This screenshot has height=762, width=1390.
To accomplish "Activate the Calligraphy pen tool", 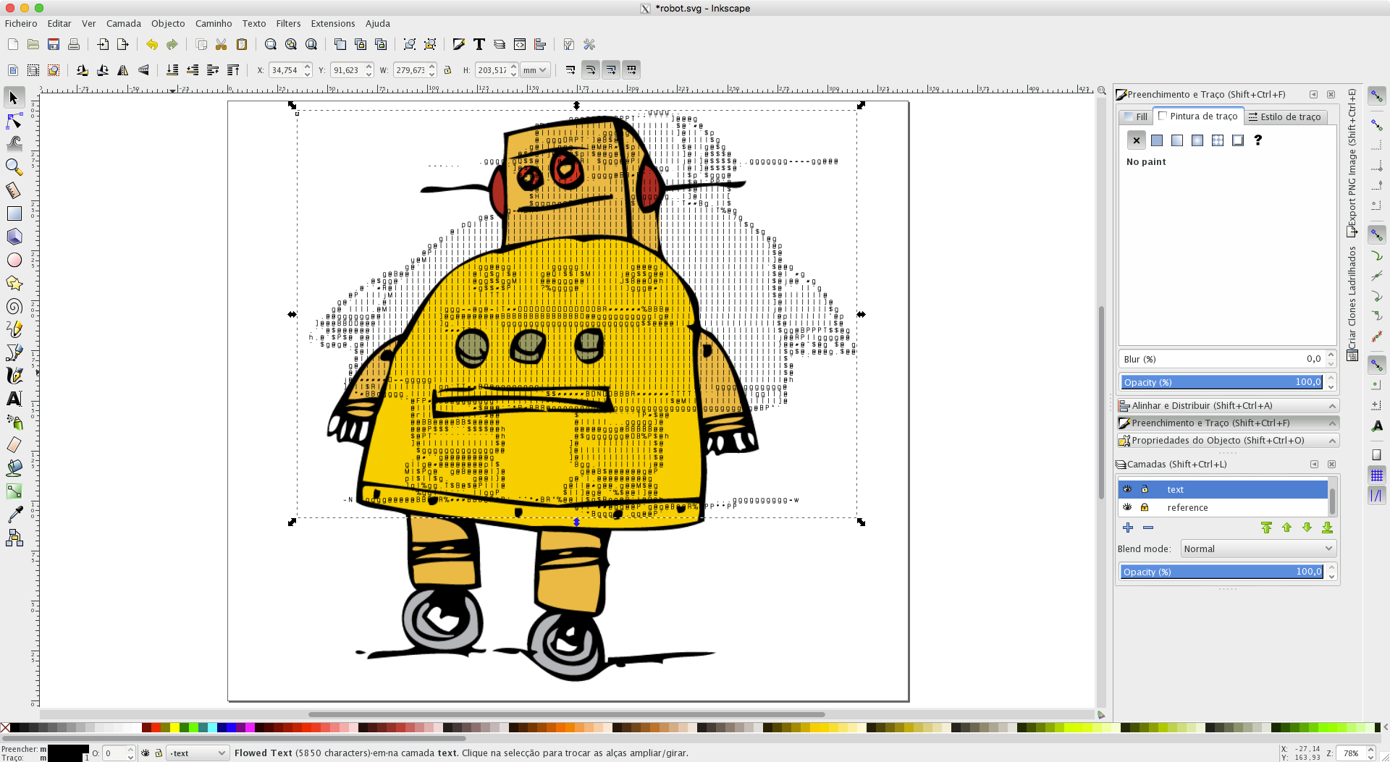I will [14, 375].
